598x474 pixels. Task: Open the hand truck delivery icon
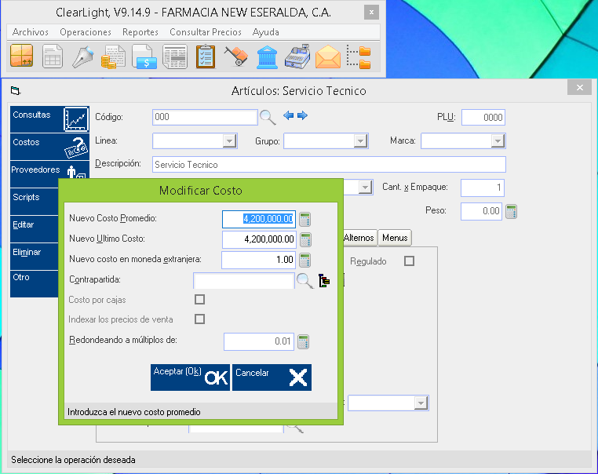tap(235, 57)
